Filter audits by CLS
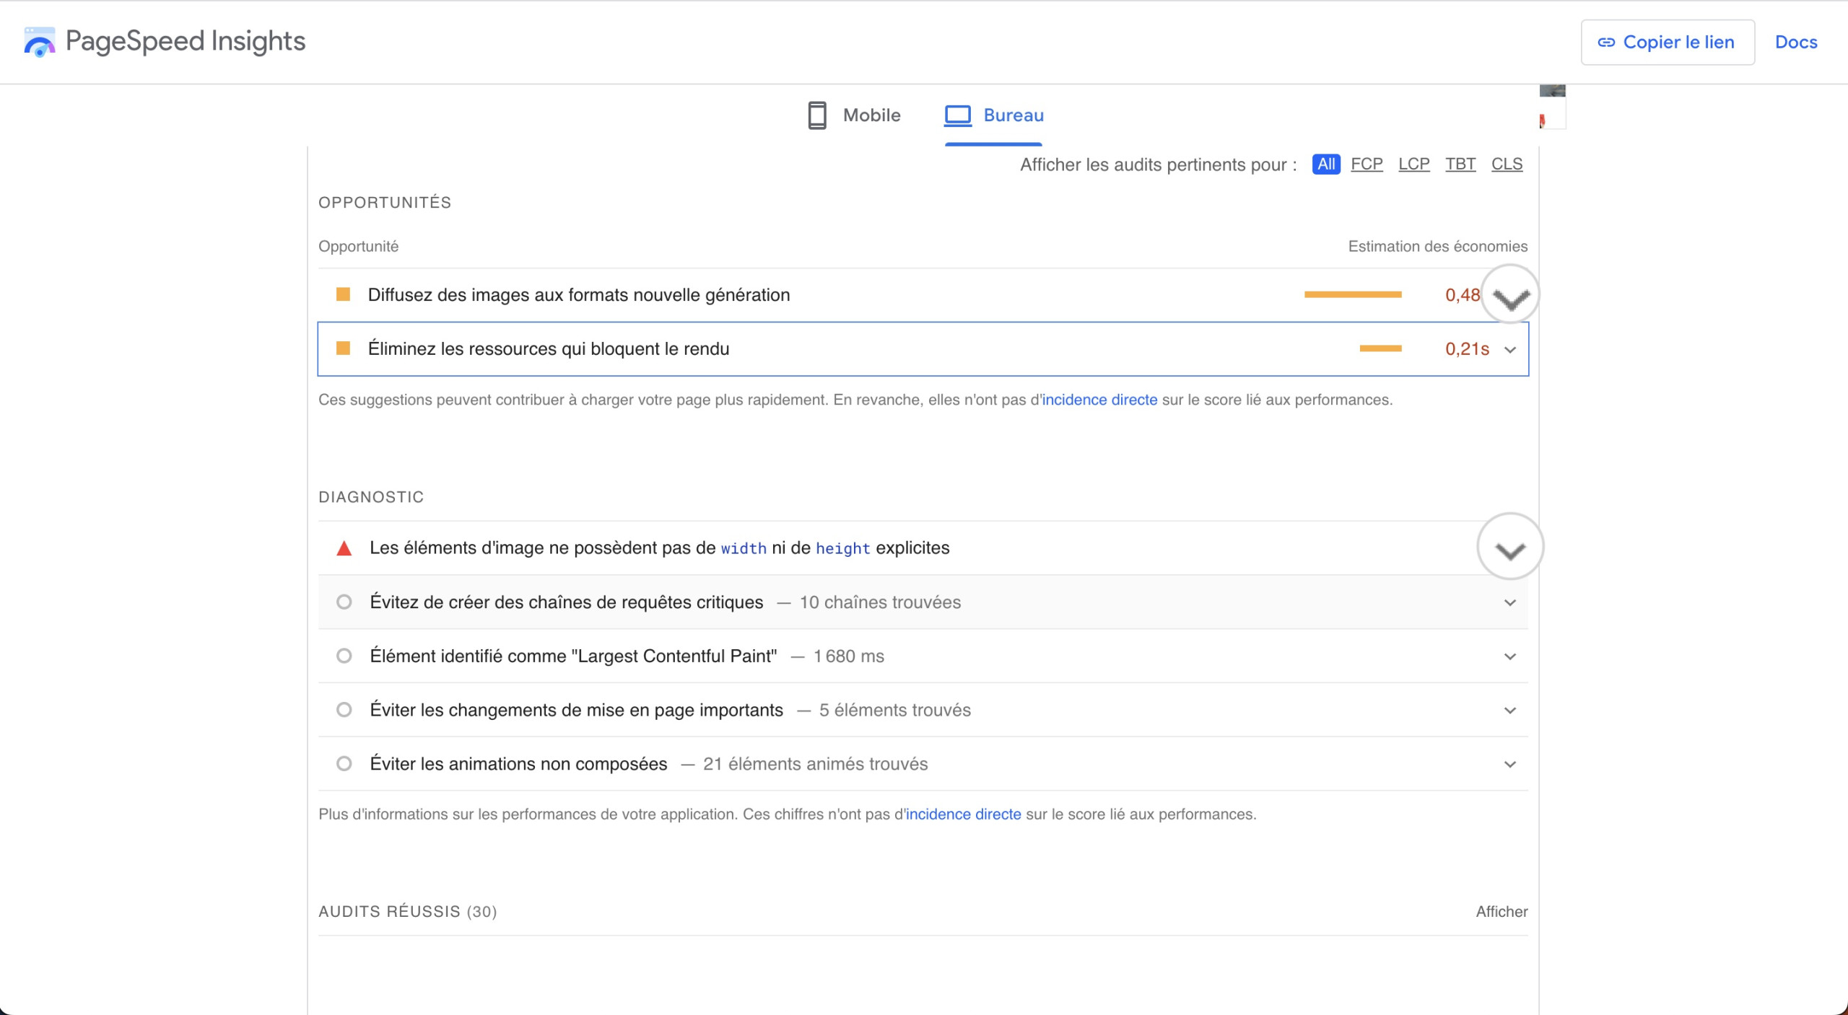This screenshot has width=1848, height=1015. tap(1507, 164)
